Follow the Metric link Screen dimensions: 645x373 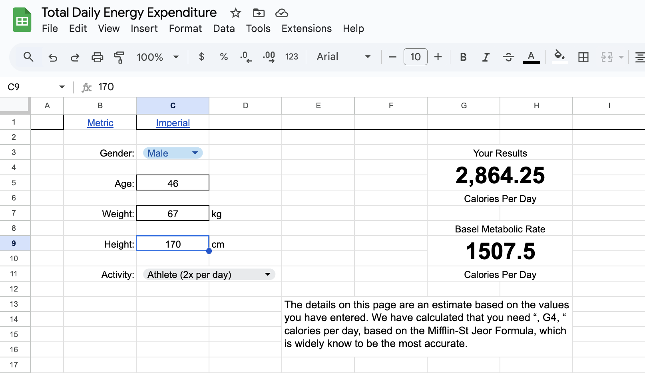pyautogui.click(x=100, y=123)
